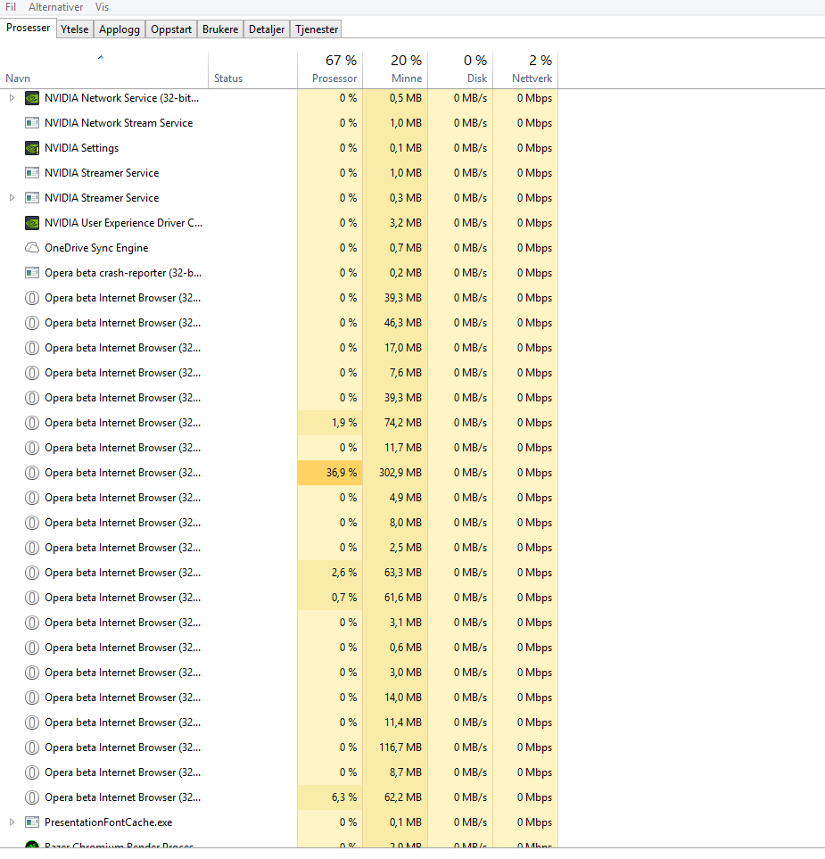Click the 6,3 % processor usage cell
This screenshot has width=825, height=859.
point(330,797)
